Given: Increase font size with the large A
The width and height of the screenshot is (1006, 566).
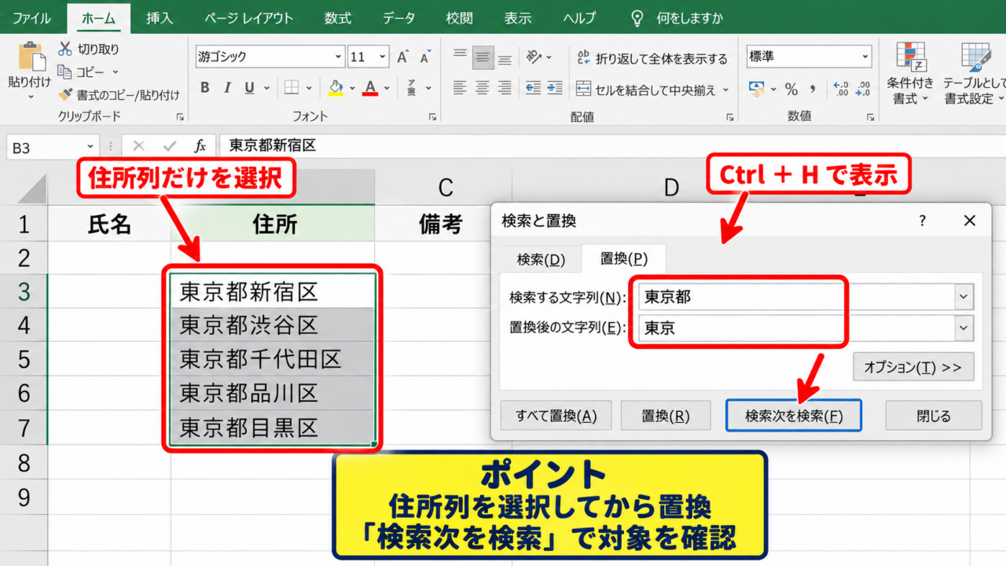Looking at the screenshot, I should (402, 57).
